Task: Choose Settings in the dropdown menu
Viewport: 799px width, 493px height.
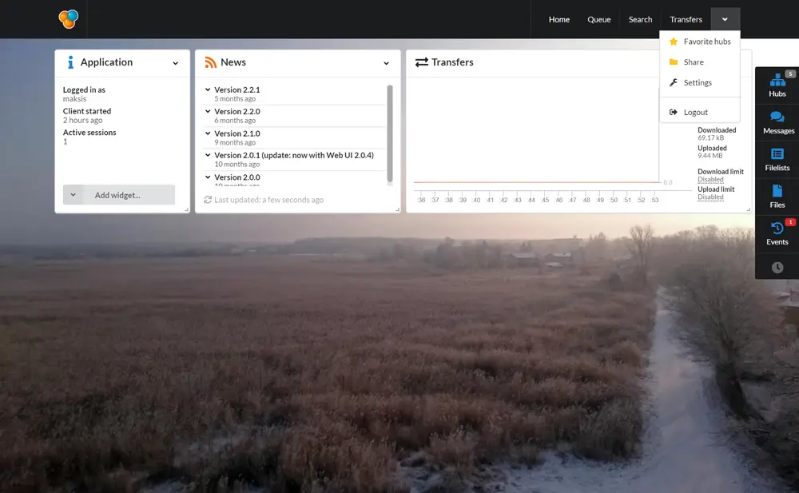Action: [697, 83]
